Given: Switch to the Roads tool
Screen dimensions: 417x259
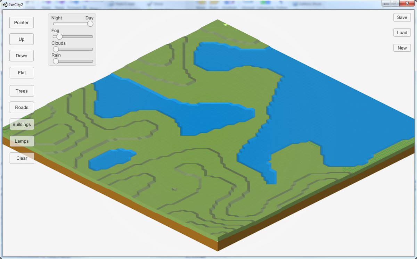Looking at the screenshot, I should tap(22, 107).
